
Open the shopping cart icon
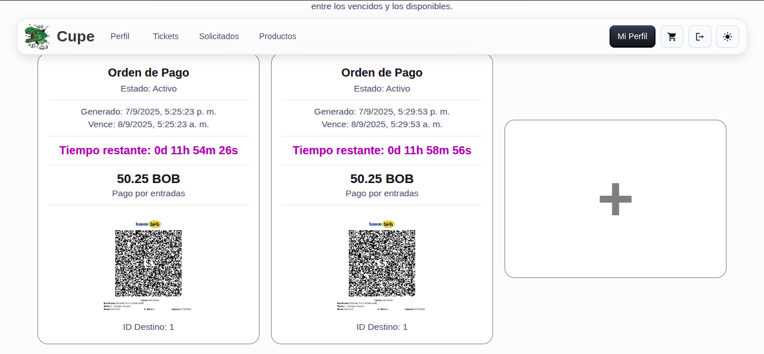click(x=672, y=36)
